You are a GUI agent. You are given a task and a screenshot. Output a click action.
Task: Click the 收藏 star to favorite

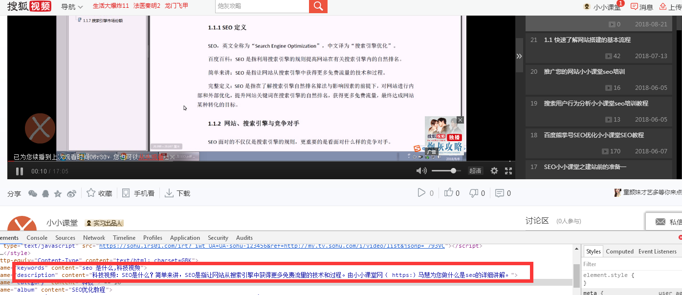(x=91, y=193)
